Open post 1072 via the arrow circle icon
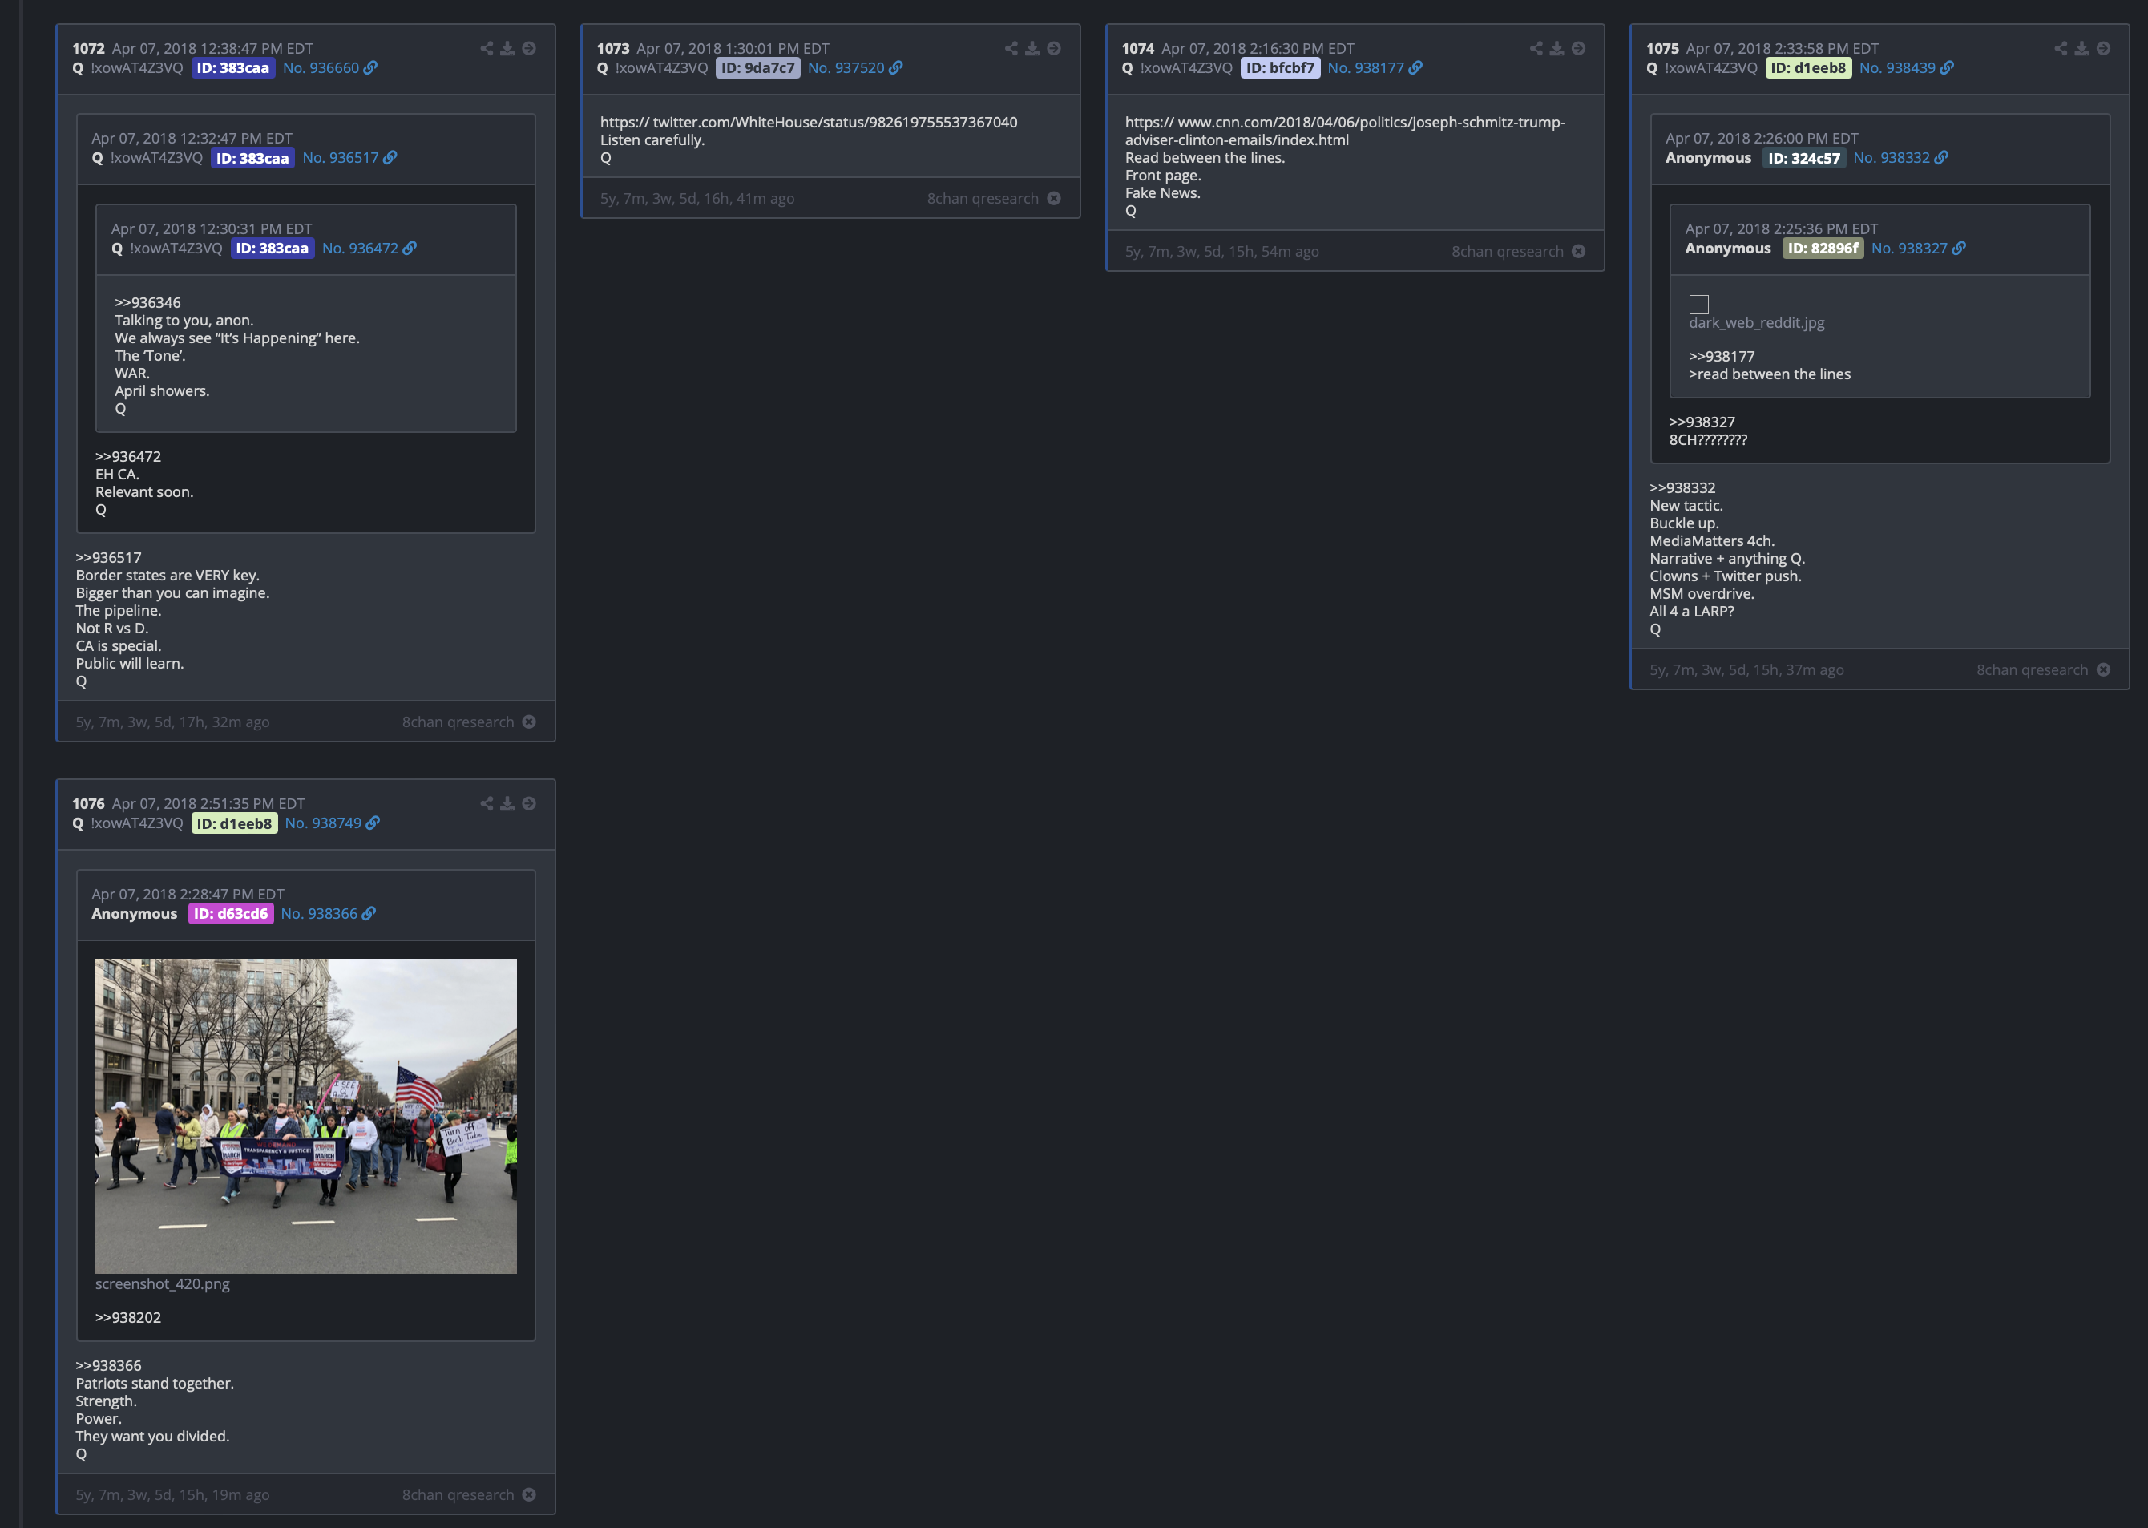This screenshot has height=1528, width=2148. tap(528, 49)
